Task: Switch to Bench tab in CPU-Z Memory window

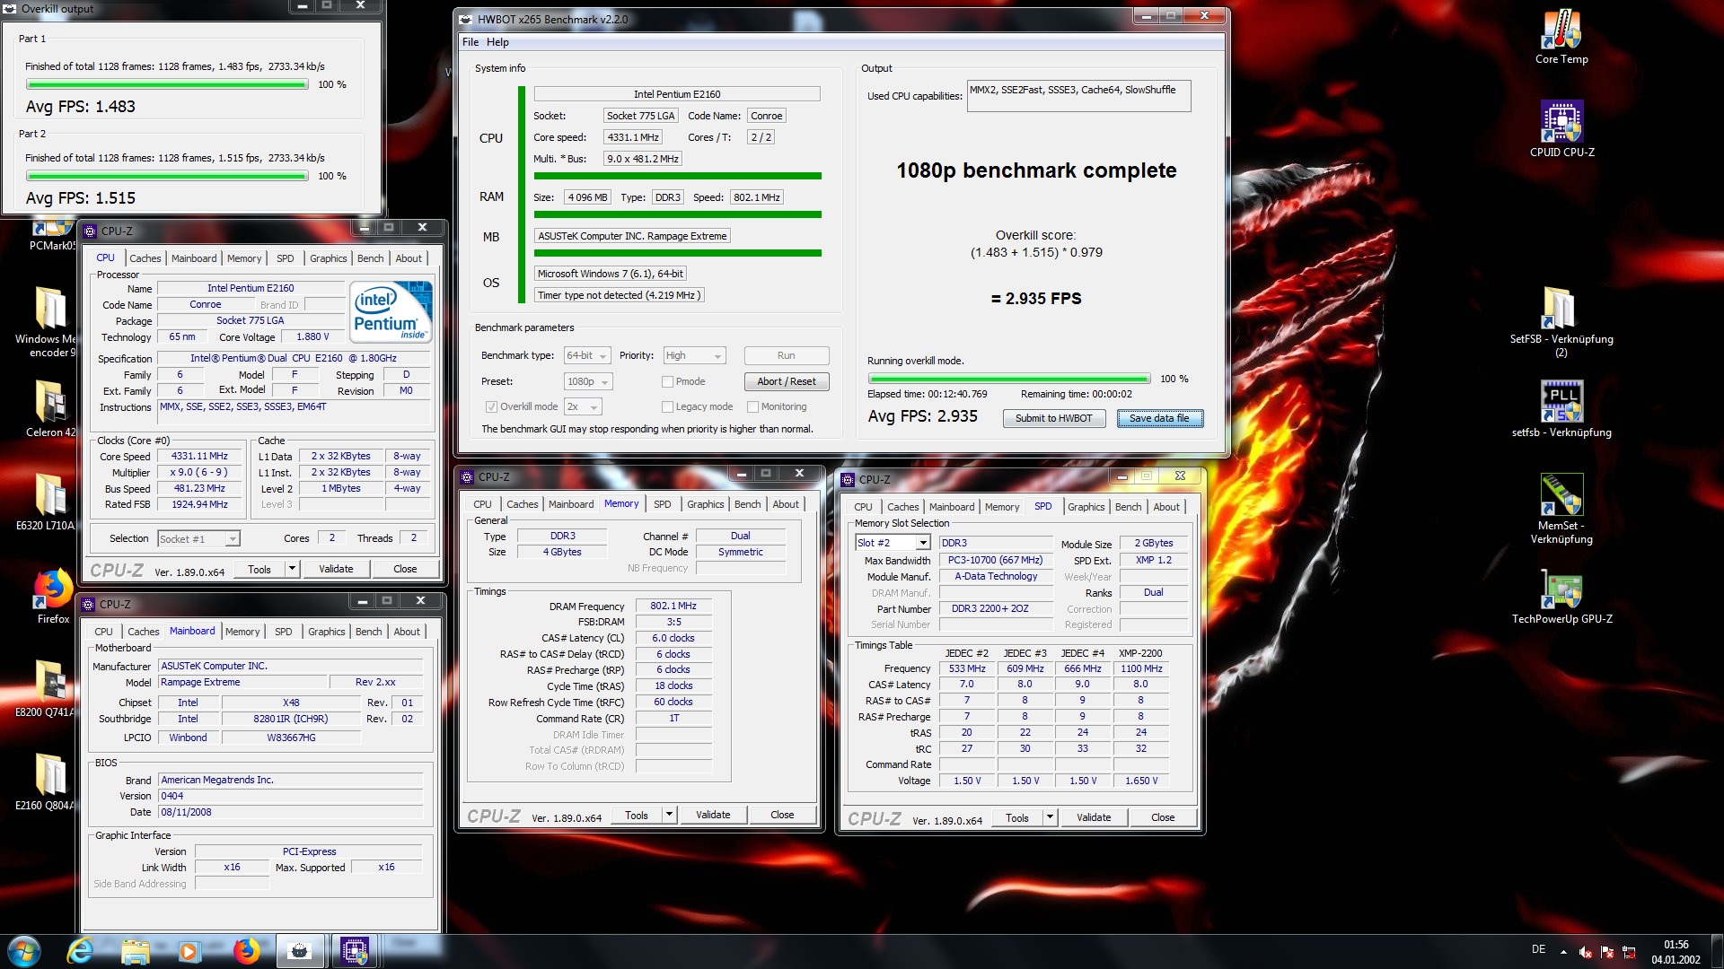Action: click(x=747, y=504)
